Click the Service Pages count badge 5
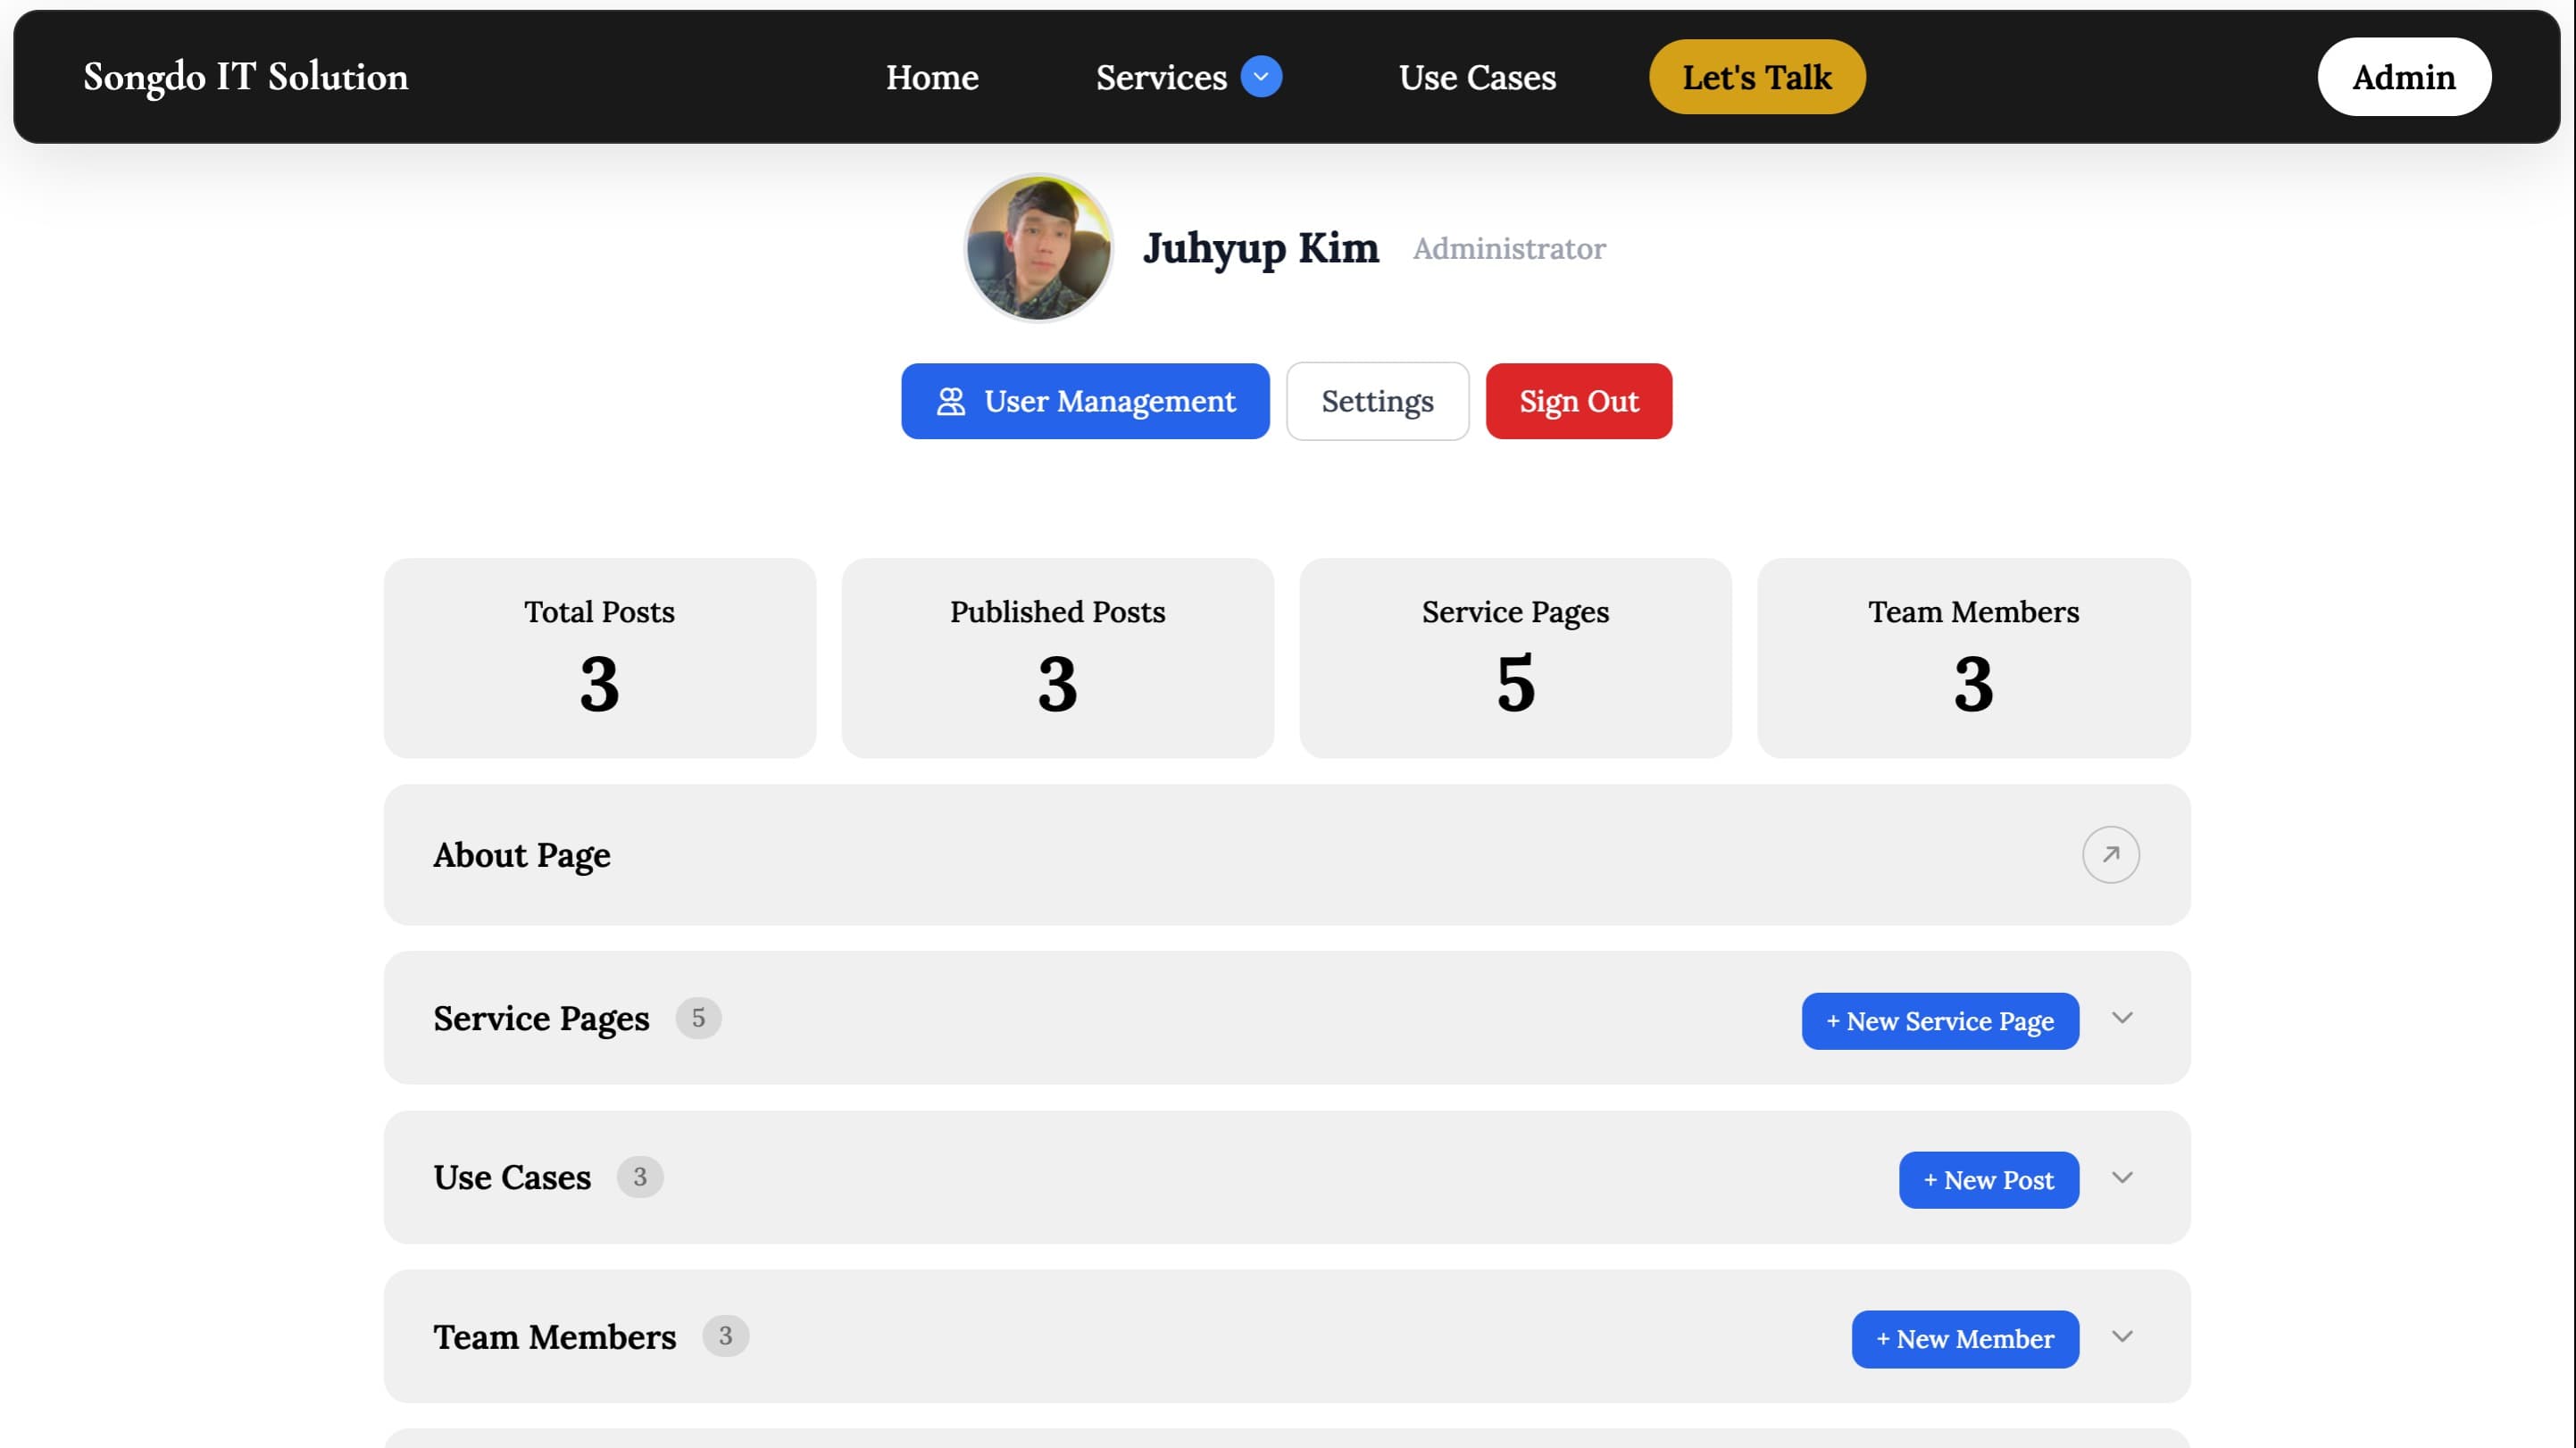Screen dimensions: 2576x1448 pyautogui.click(x=698, y=1018)
